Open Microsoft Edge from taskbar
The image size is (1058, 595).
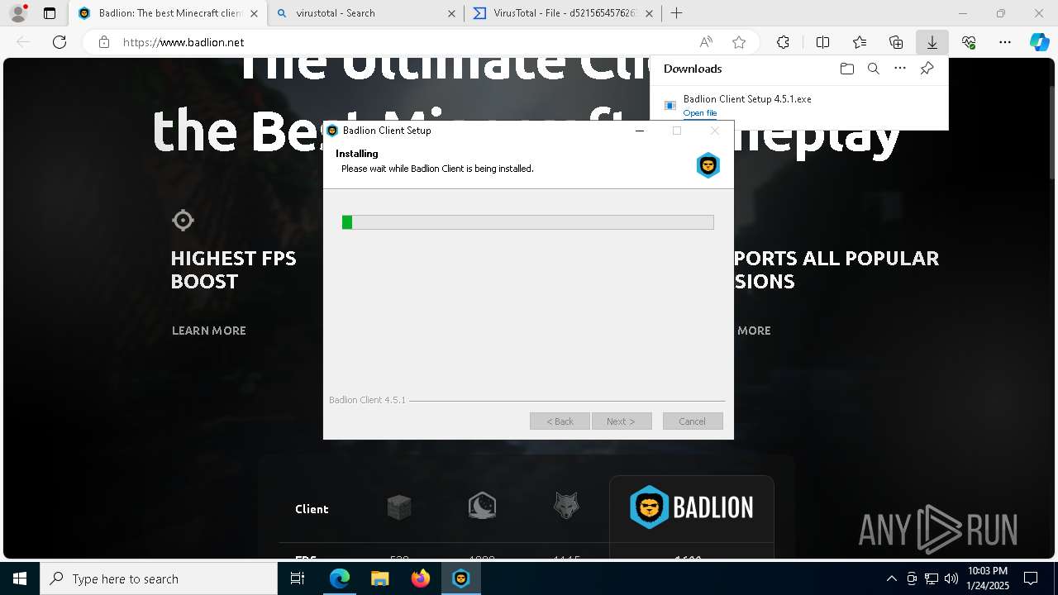pos(340,578)
